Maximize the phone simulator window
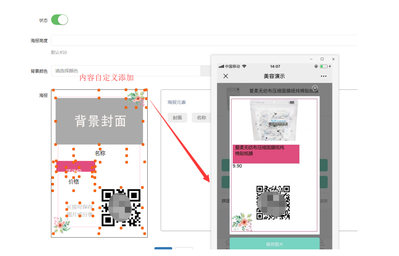 (x=322, y=59)
